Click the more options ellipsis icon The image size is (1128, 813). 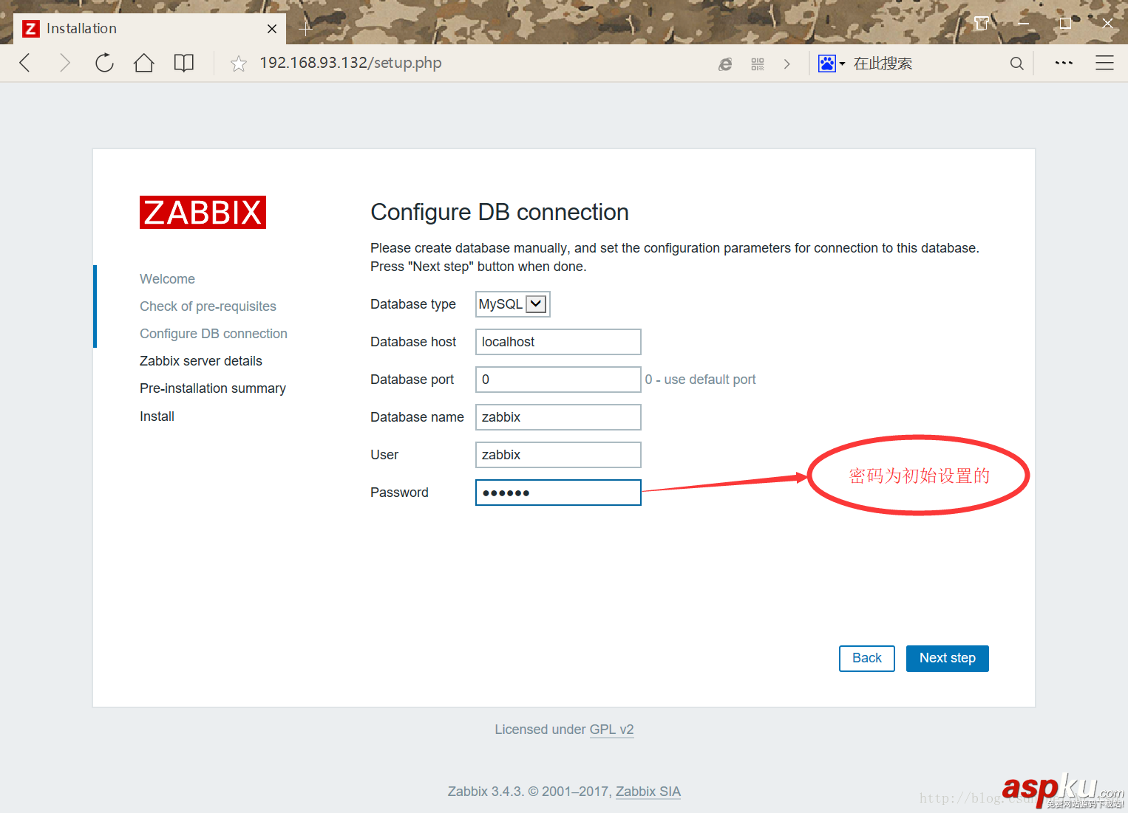pyautogui.click(x=1063, y=63)
